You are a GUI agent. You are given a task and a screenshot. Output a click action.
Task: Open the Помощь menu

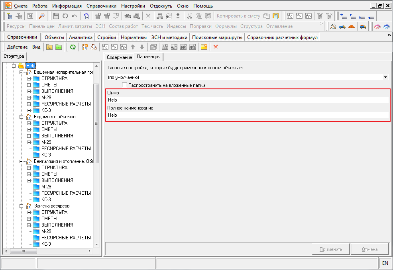tap(203, 6)
